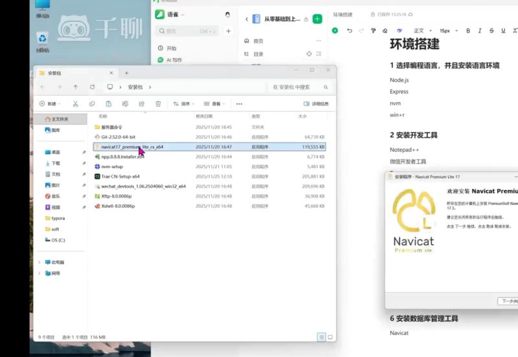518x357 pixels.
Task: Click the format painter icon in editor
Action: click(x=374, y=30)
